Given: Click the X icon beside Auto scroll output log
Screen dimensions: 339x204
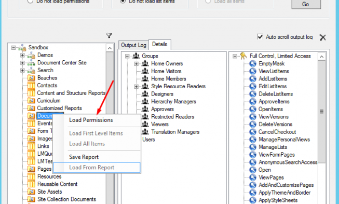Looking at the screenshot, I should (322, 37).
